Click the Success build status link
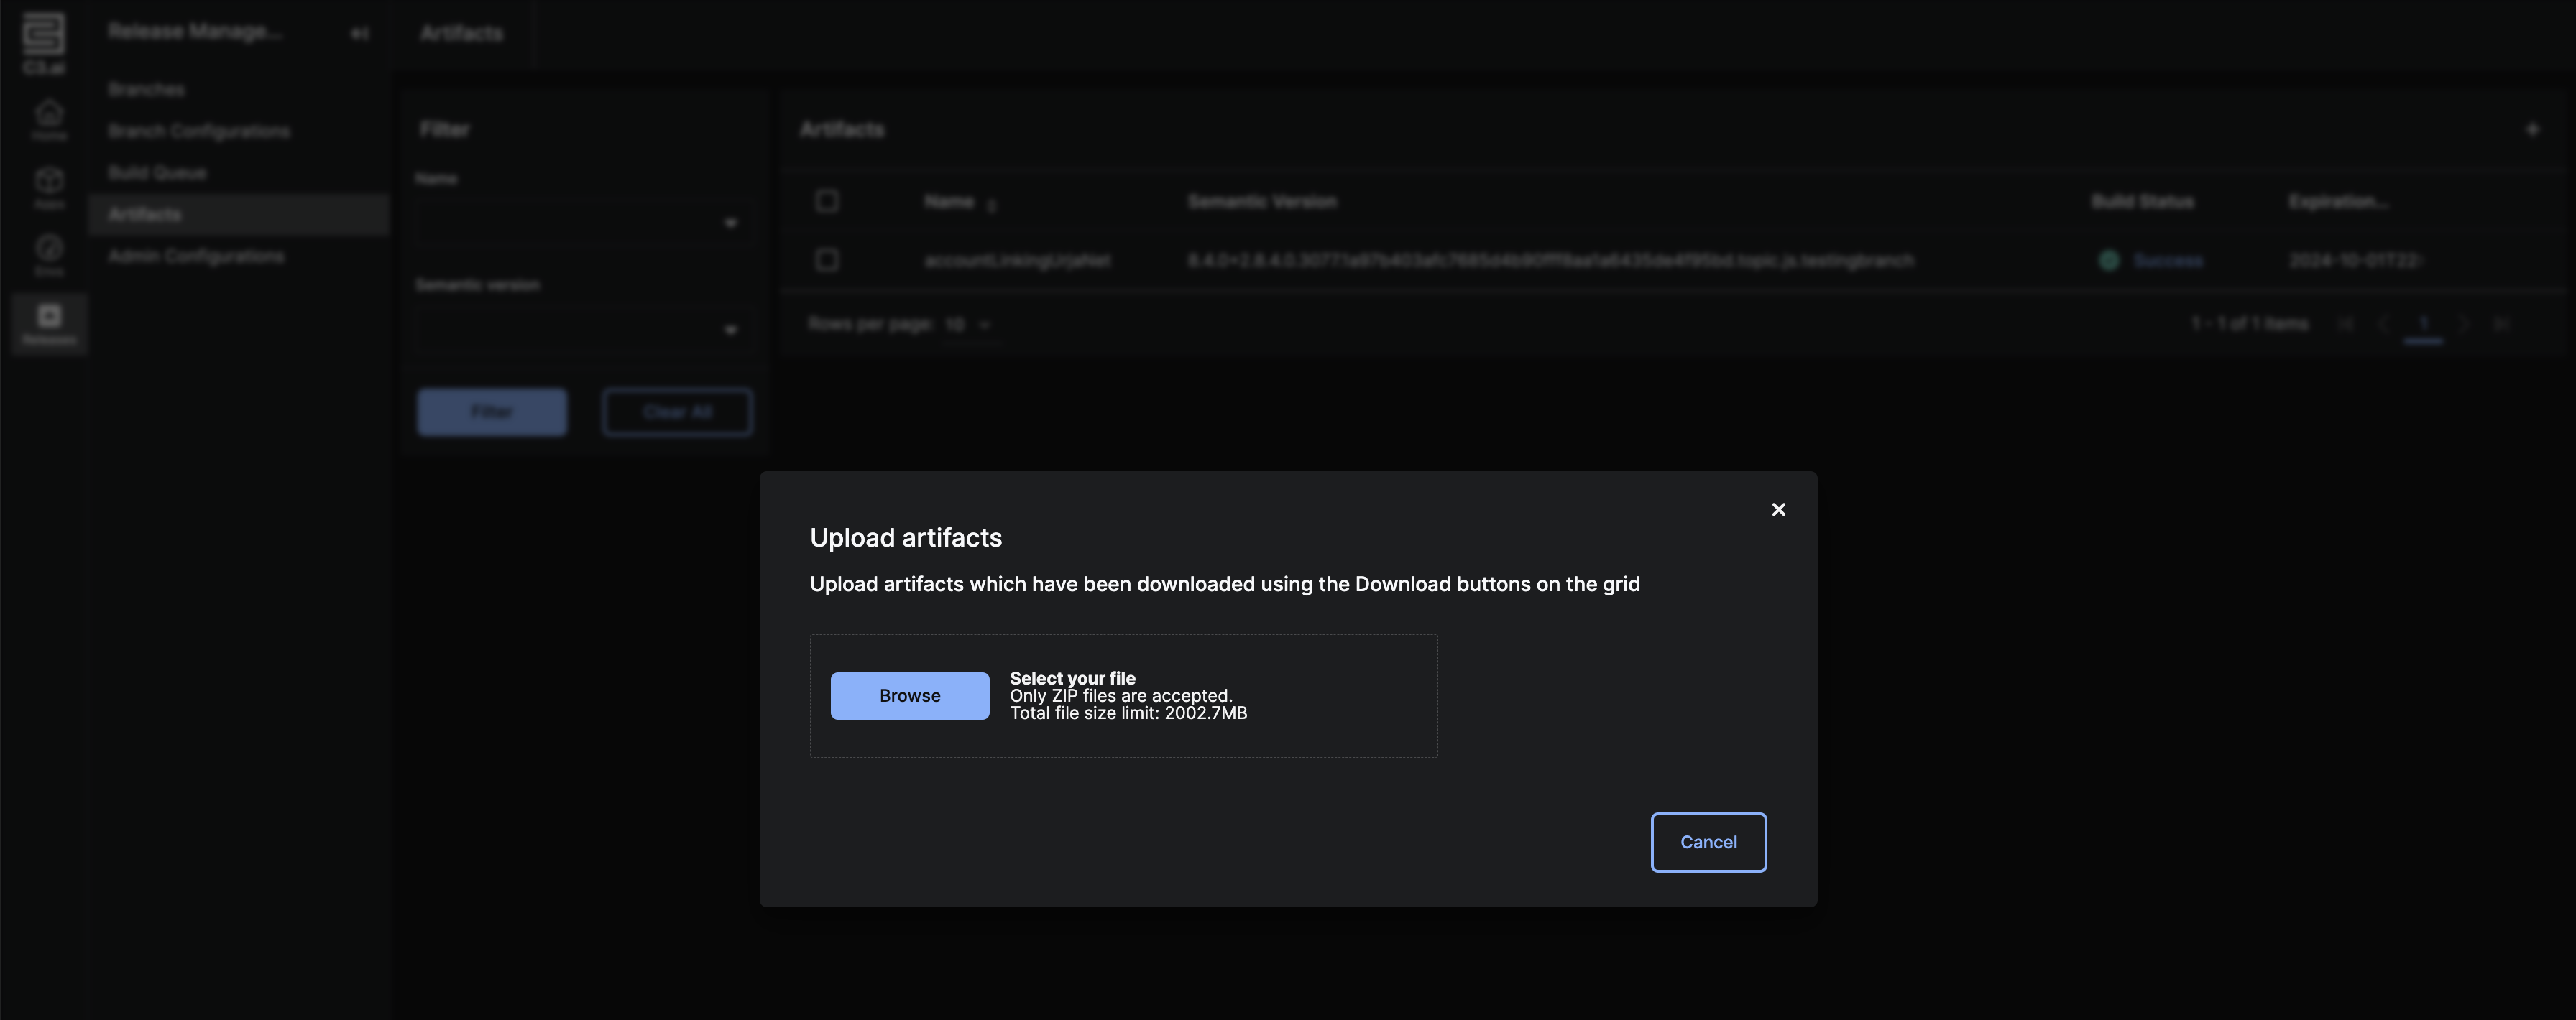Image resolution: width=2576 pixels, height=1020 pixels. tap(2167, 261)
